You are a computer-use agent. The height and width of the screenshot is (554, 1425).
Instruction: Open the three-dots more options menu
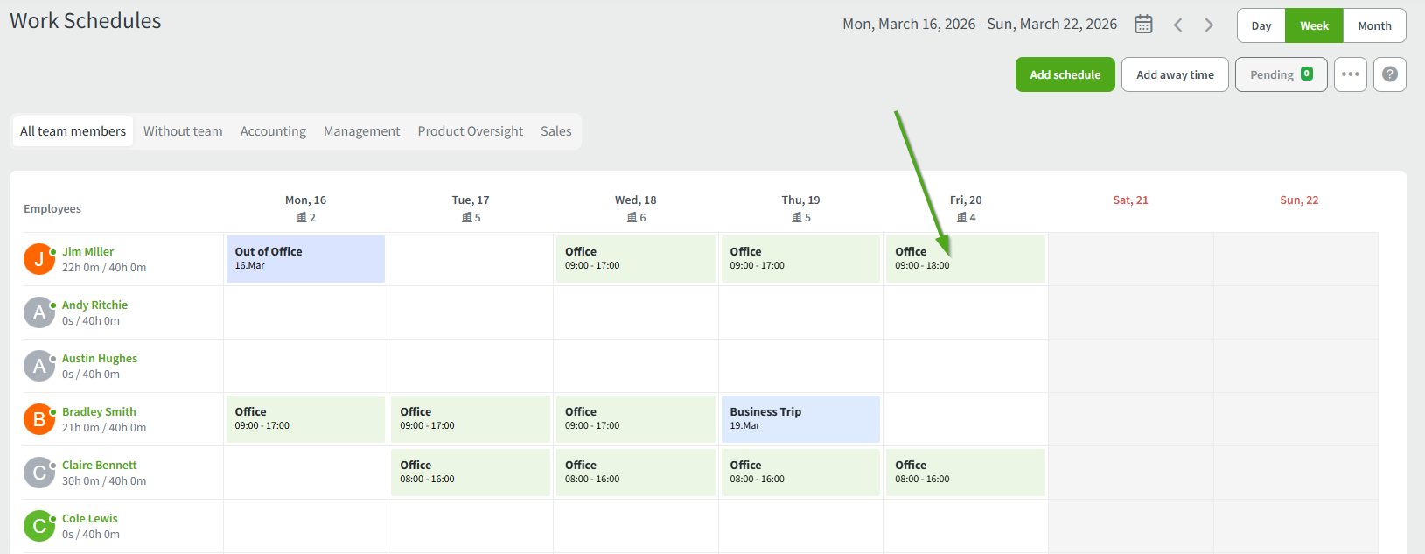click(x=1350, y=74)
